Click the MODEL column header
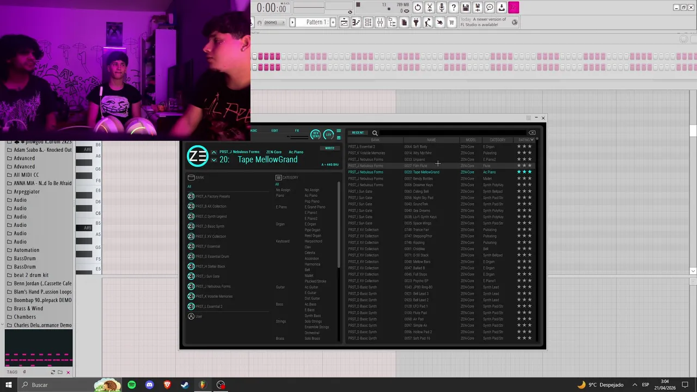Image resolution: width=697 pixels, height=392 pixels. 470,140
